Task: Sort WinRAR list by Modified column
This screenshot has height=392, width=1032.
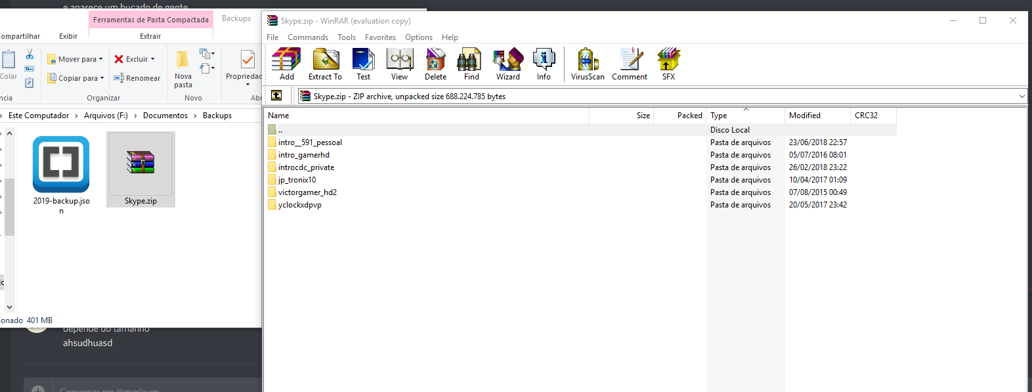Action: click(818, 116)
